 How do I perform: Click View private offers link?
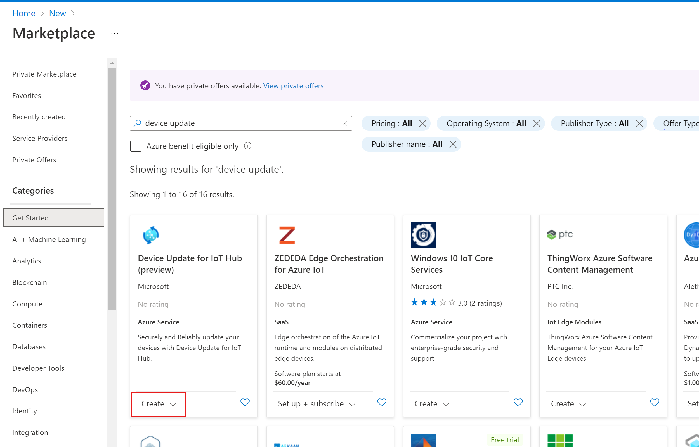click(x=293, y=85)
